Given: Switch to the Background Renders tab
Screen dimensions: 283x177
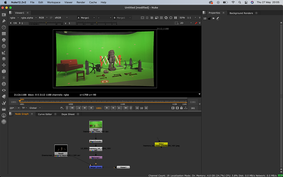Looking at the screenshot, I should (x=241, y=13).
